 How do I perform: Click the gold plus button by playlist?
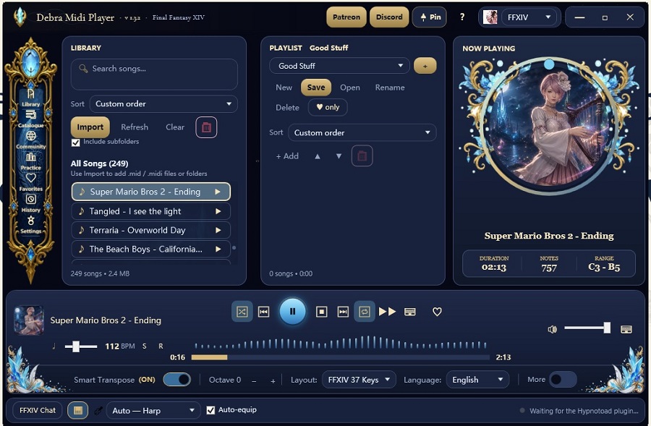[425, 66]
